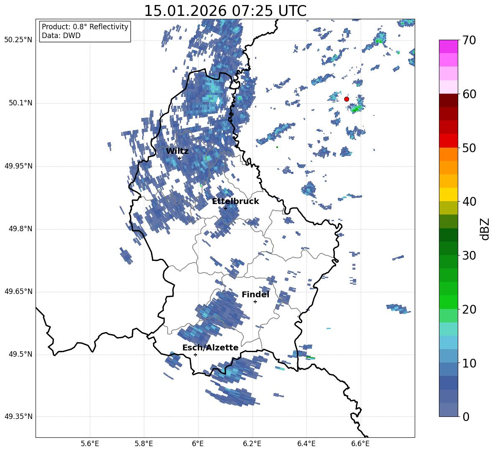The image size is (495, 452).
Task: Click the red radar site dot
Action: (346, 99)
